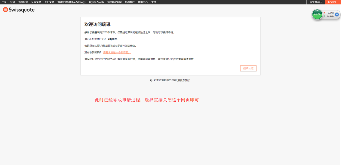This screenshot has height=165, width=341.
Task: Click the red upload speed arrow
Action: click(x=324, y=13)
